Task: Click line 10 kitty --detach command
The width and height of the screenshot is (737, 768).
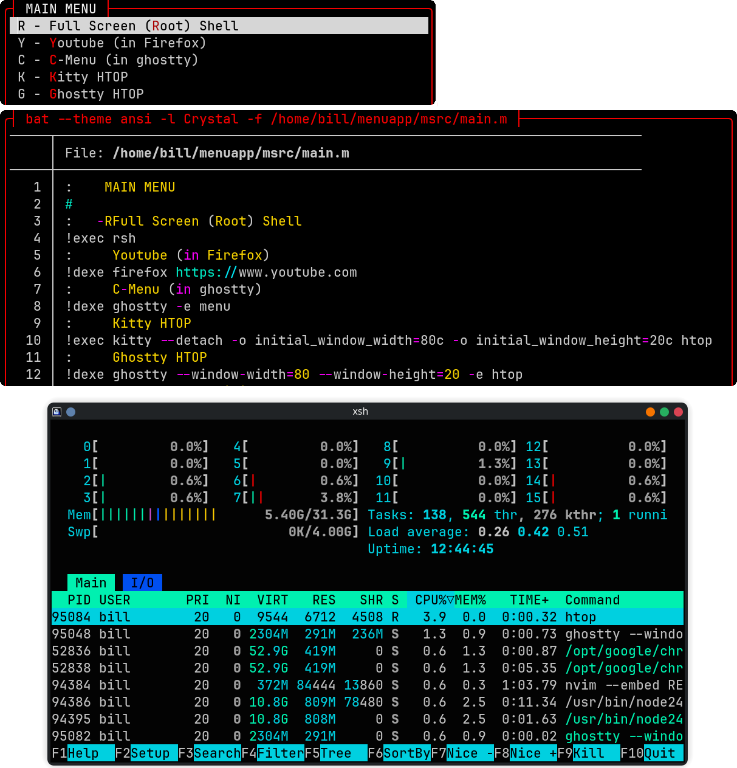Action: [x=389, y=340]
